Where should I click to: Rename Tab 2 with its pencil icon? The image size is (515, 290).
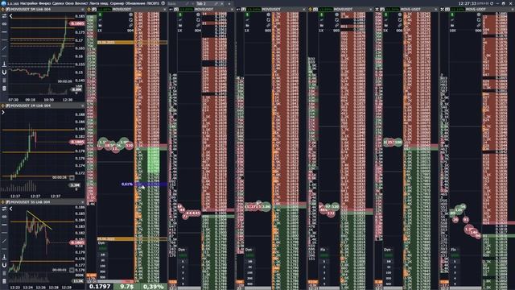point(216,3)
